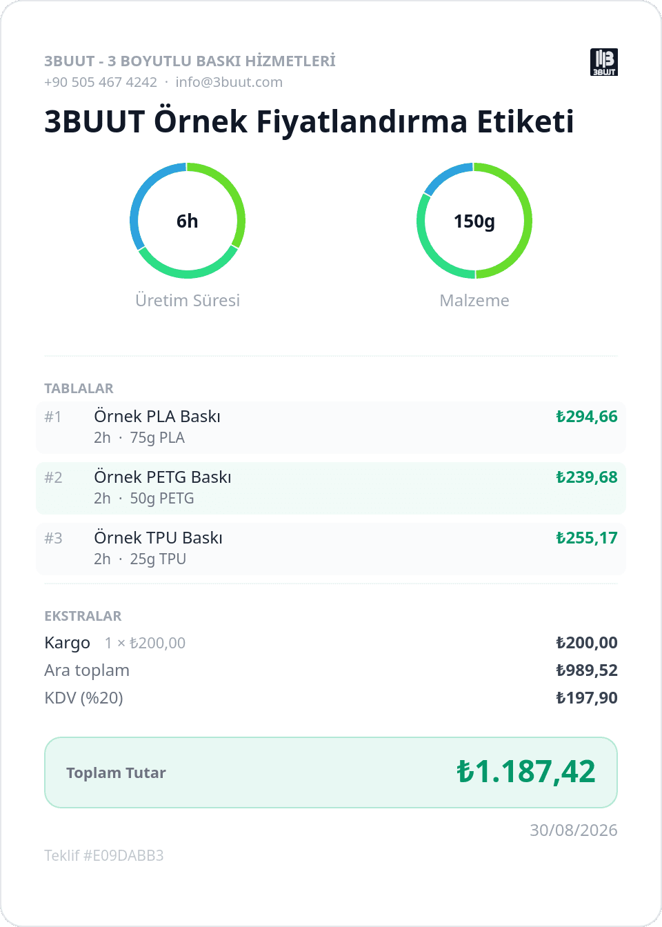Click the 6h production time donut chart
Viewport: 662px width, 927px height.
click(188, 221)
